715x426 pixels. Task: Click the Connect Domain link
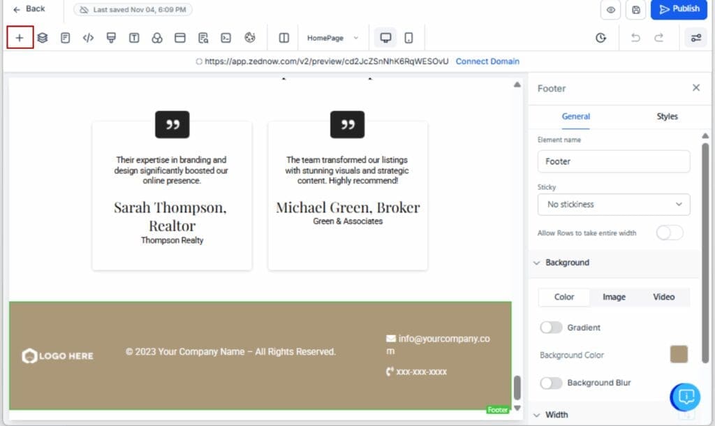487,61
